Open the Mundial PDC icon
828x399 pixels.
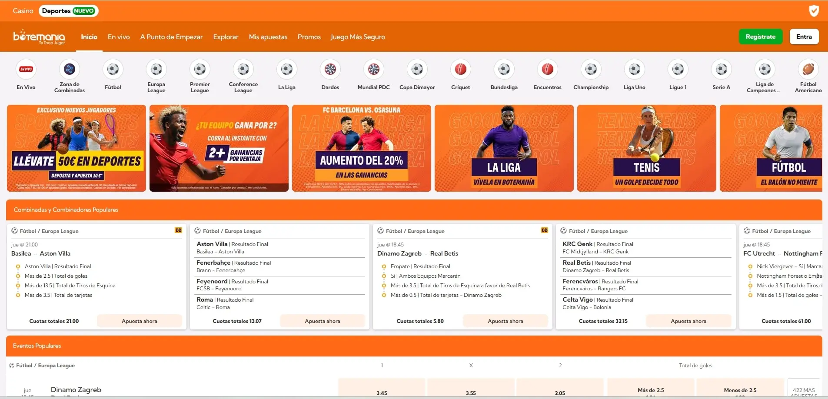[374, 70]
